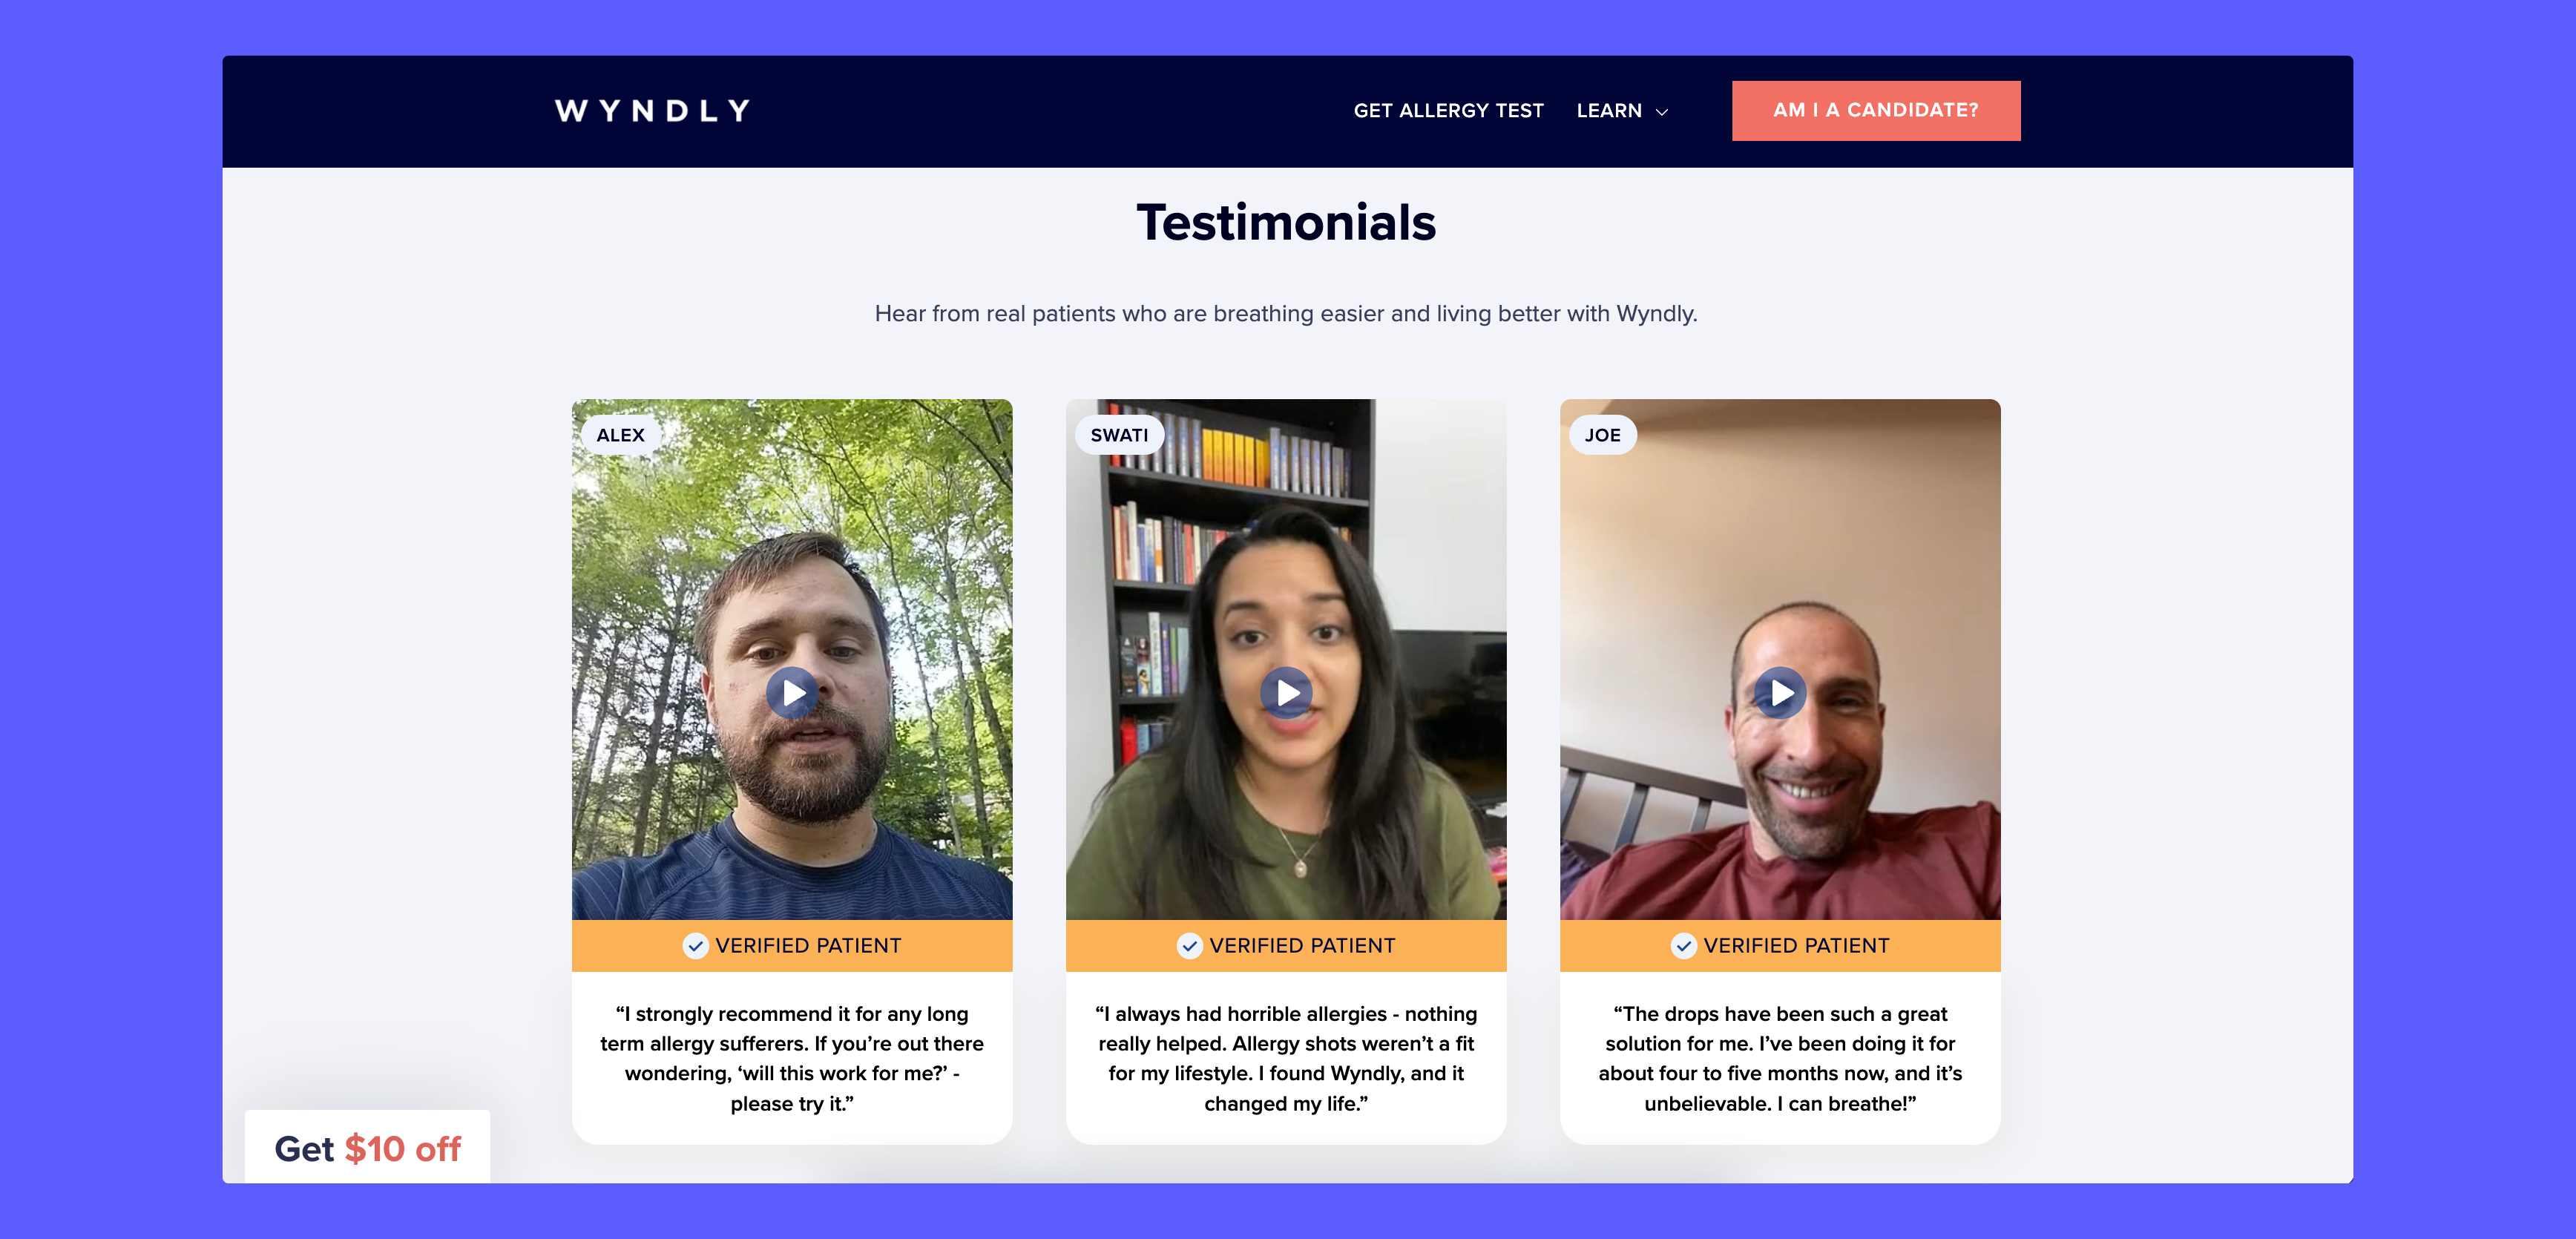Click Swati's quote about horrible allergies

[x=1286, y=1058]
